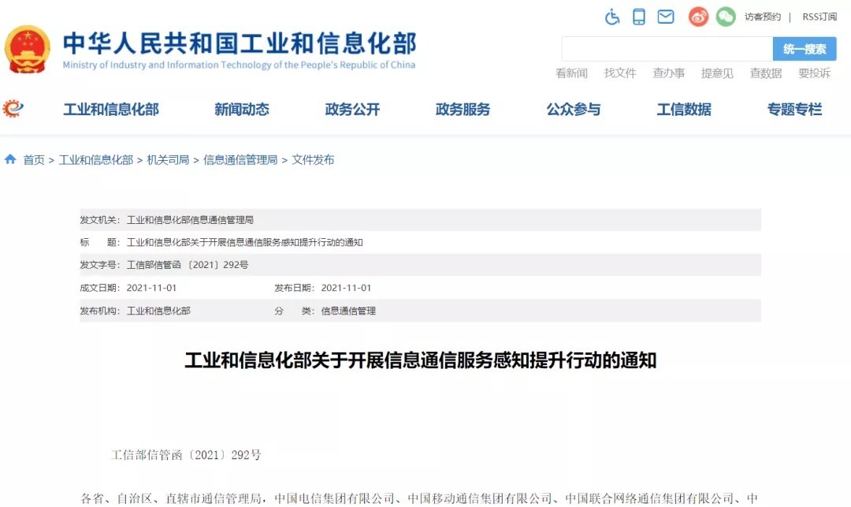851x507 pixels.
Task: Click the 统一搜索 search button
Action: (805, 49)
